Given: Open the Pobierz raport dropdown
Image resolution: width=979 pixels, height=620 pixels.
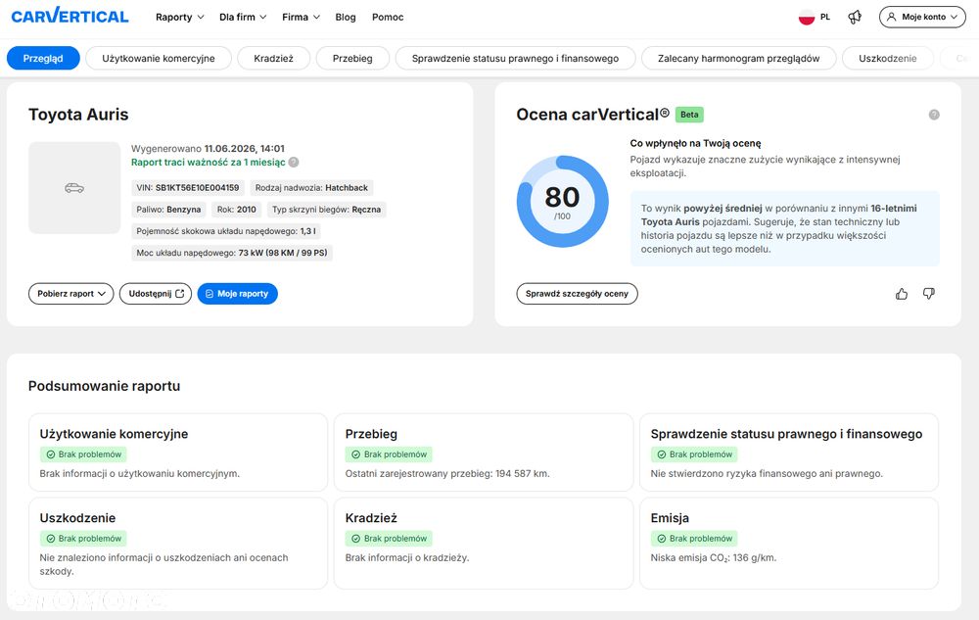Looking at the screenshot, I should (71, 294).
